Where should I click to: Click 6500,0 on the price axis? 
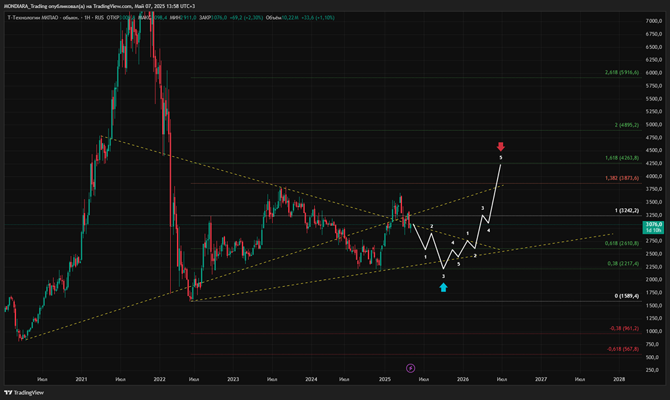654,47
